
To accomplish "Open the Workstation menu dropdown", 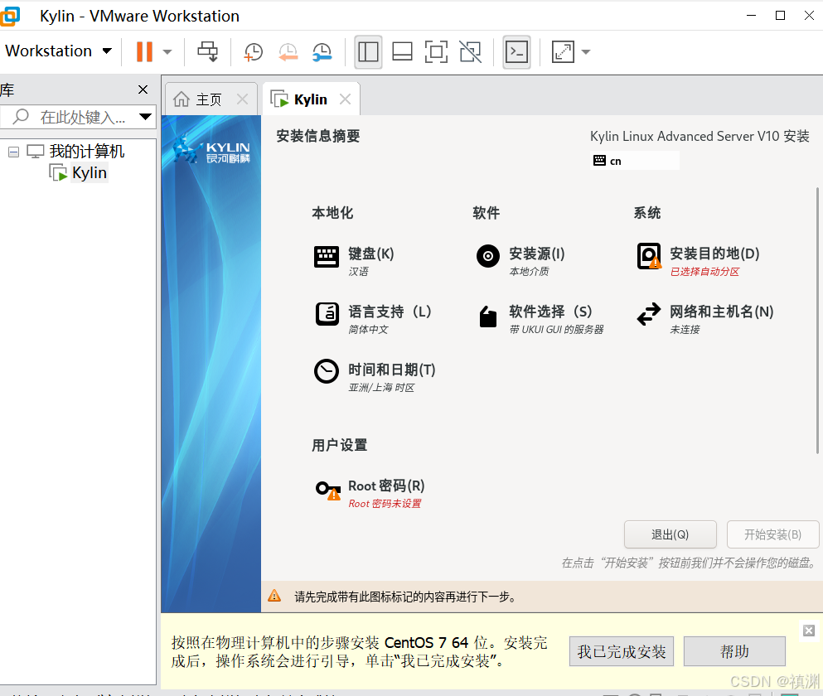I will pyautogui.click(x=58, y=51).
